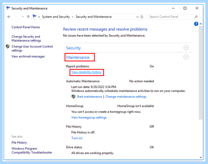Click Security and Maintenance breadcrumb

(94, 17)
